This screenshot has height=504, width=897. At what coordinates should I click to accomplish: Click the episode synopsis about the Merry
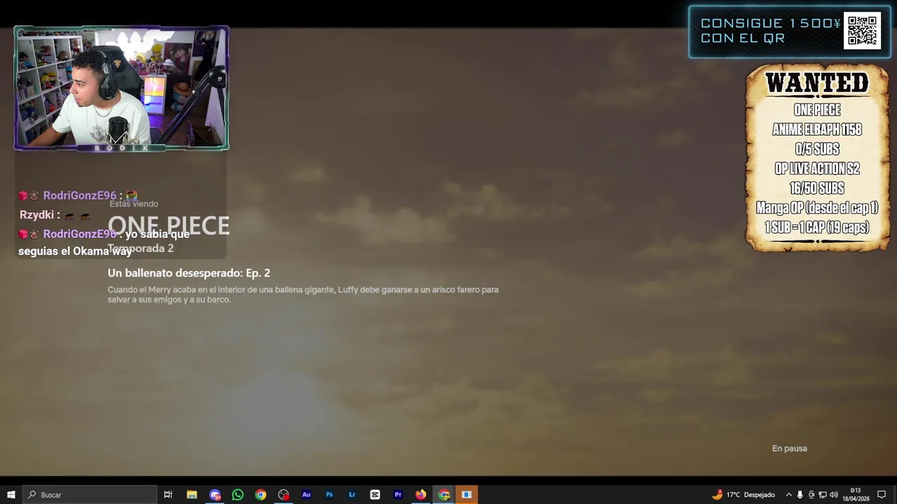click(x=303, y=295)
